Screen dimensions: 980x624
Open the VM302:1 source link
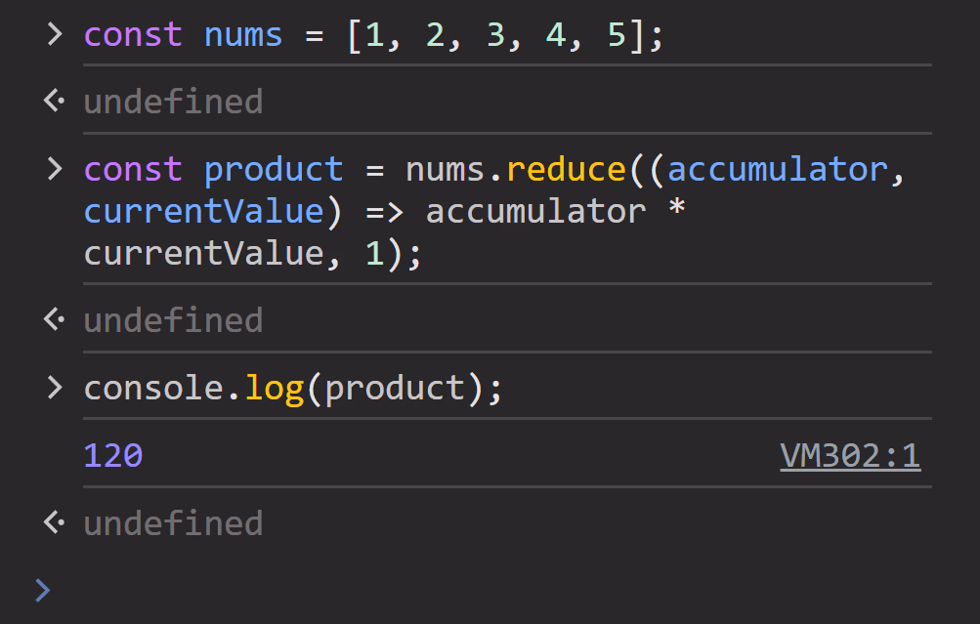coord(850,455)
